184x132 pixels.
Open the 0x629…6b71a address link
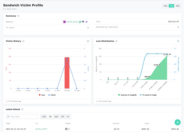click(x=72, y=22)
